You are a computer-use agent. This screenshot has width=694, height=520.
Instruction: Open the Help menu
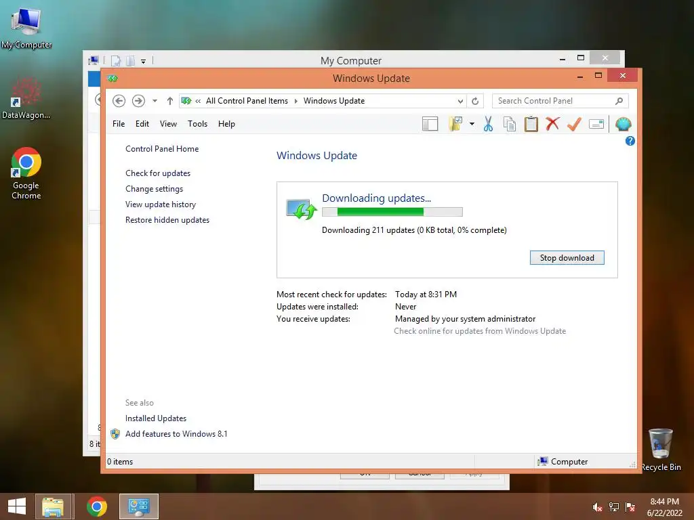[x=226, y=124]
